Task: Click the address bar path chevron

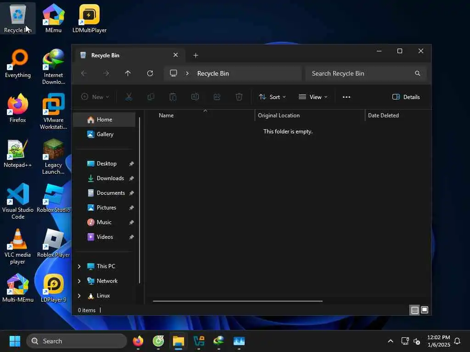Action: tap(187, 73)
